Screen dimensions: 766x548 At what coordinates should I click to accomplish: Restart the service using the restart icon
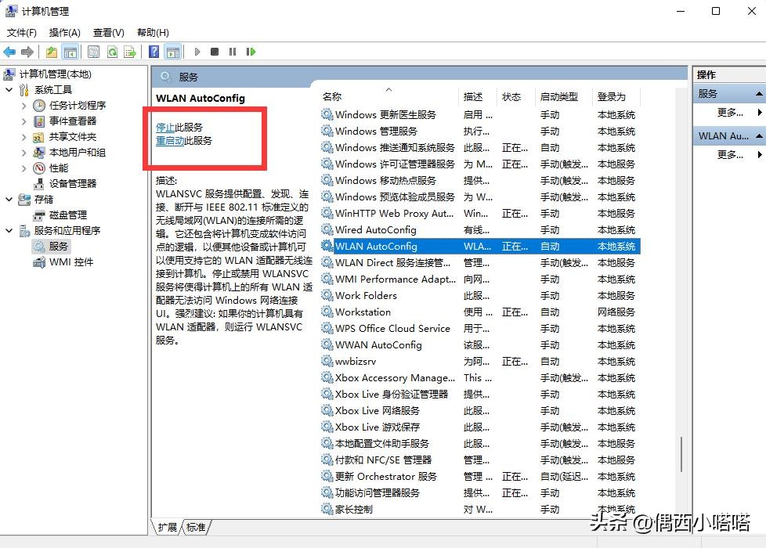(x=250, y=52)
